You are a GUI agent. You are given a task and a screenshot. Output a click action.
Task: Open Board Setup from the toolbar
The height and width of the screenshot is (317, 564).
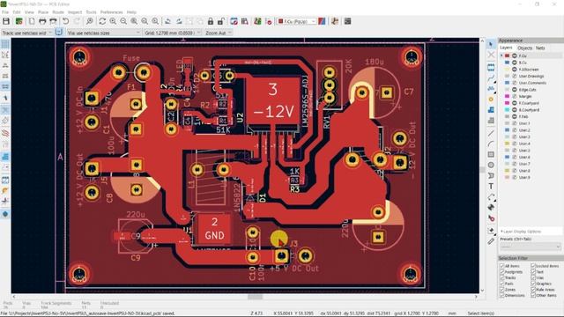coord(19,21)
